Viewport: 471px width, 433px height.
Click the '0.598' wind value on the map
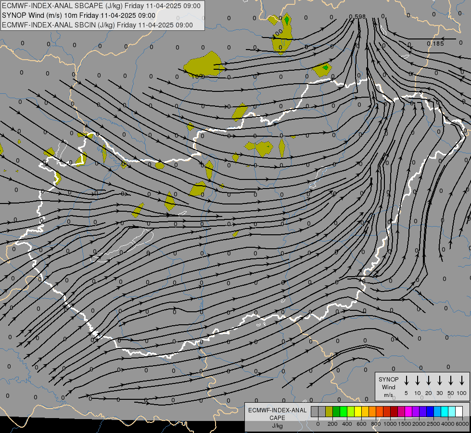[357, 16]
